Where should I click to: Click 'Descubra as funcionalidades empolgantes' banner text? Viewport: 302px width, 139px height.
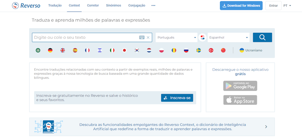point(163,127)
